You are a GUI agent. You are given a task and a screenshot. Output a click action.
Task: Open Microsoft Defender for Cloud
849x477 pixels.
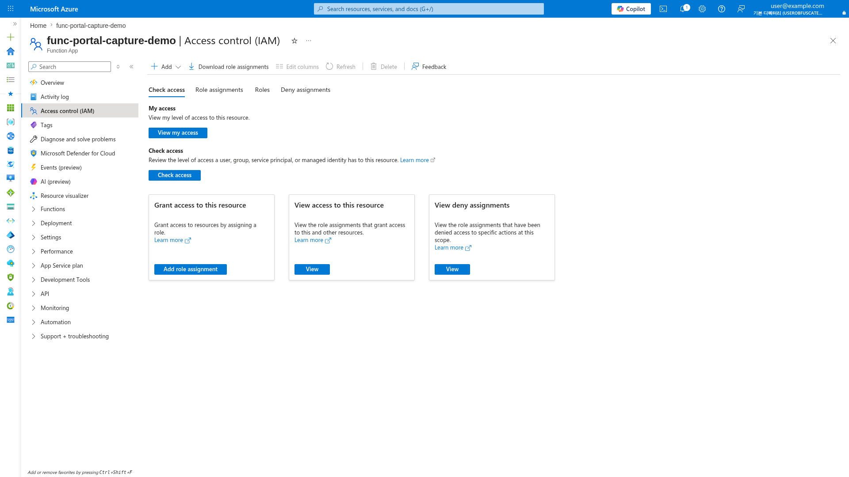80,153
